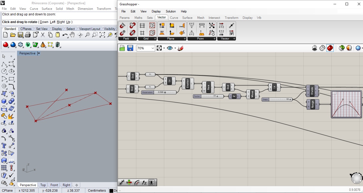Open a Grasshopper file with the green folder icon
363x193 pixels.
pyautogui.click(x=122, y=48)
